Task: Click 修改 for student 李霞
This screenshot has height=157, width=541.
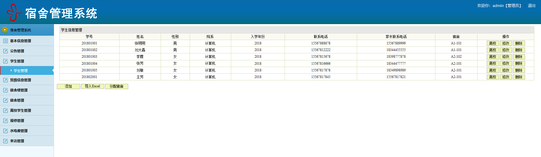Action: click(x=506, y=57)
